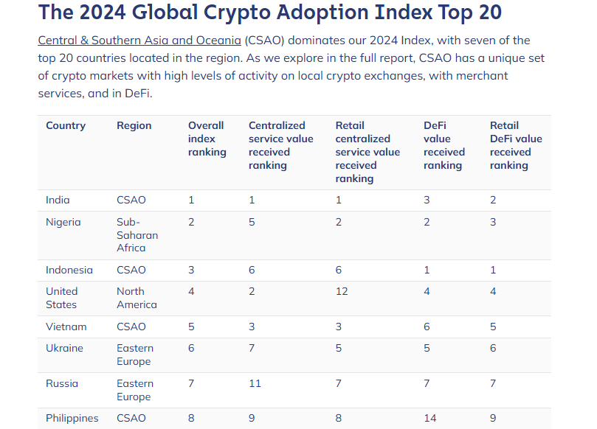Screen dimensions: 597x429
Task: Click the Vietnam country cell
Action: point(66,327)
